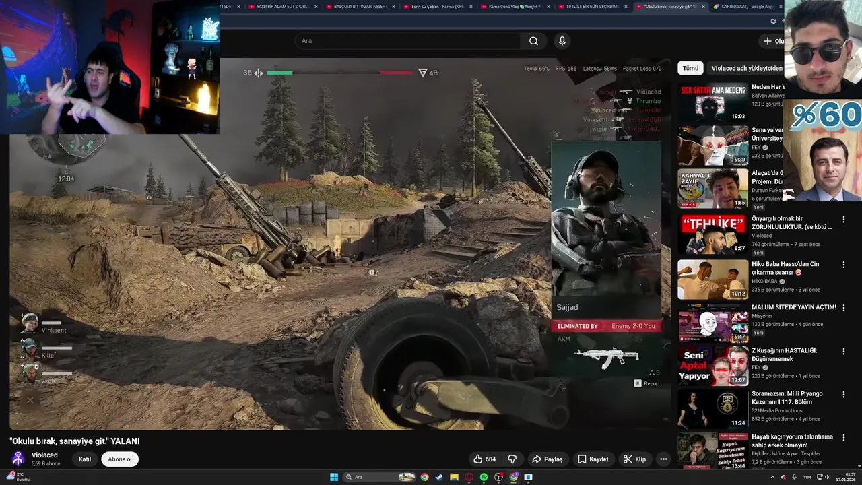
Task: Close the Okulu bırak, sanayiye git tab
Action: (x=703, y=7)
